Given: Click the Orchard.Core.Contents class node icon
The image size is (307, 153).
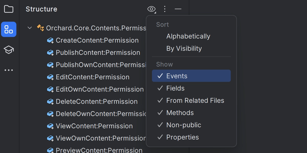Looking at the screenshot, I should pos(40,28).
